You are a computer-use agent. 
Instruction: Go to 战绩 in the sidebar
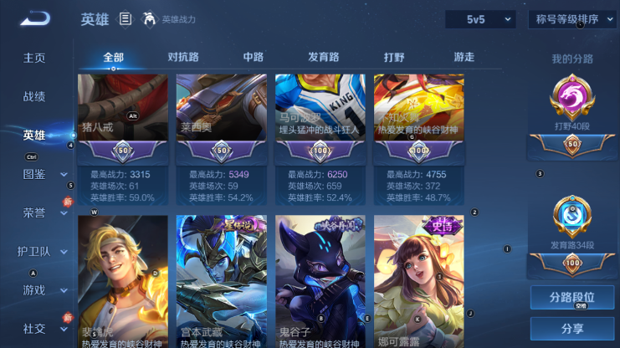click(x=34, y=96)
